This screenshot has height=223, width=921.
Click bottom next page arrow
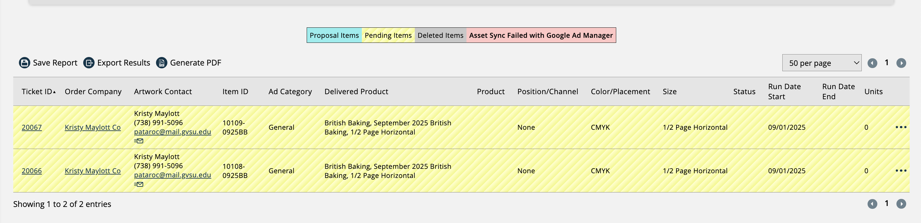[901, 204]
